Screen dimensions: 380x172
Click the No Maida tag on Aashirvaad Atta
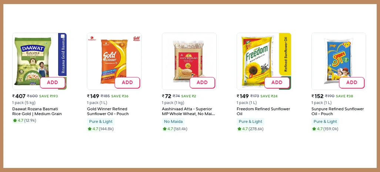click(x=174, y=121)
